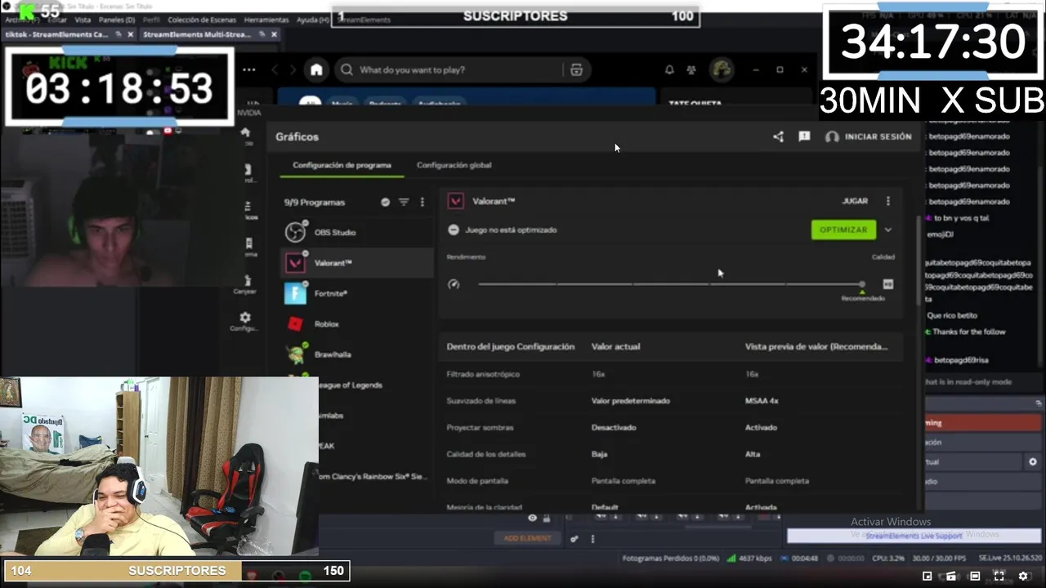This screenshot has width=1046, height=588.
Task: Click the green OPTIMIZAR button
Action: pyautogui.click(x=843, y=230)
